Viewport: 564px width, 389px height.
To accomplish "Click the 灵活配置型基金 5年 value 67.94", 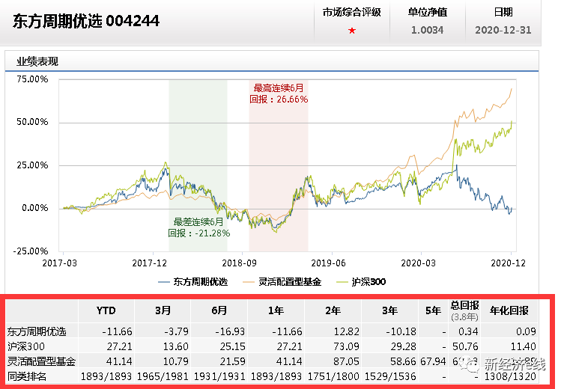I will coord(433,361).
